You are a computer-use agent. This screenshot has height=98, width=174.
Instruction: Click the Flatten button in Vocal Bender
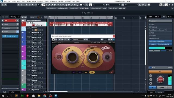(x=59, y=57)
